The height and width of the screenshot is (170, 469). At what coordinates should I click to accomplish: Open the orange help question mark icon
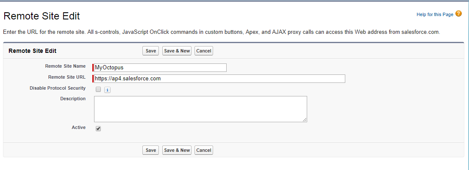coord(458,14)
